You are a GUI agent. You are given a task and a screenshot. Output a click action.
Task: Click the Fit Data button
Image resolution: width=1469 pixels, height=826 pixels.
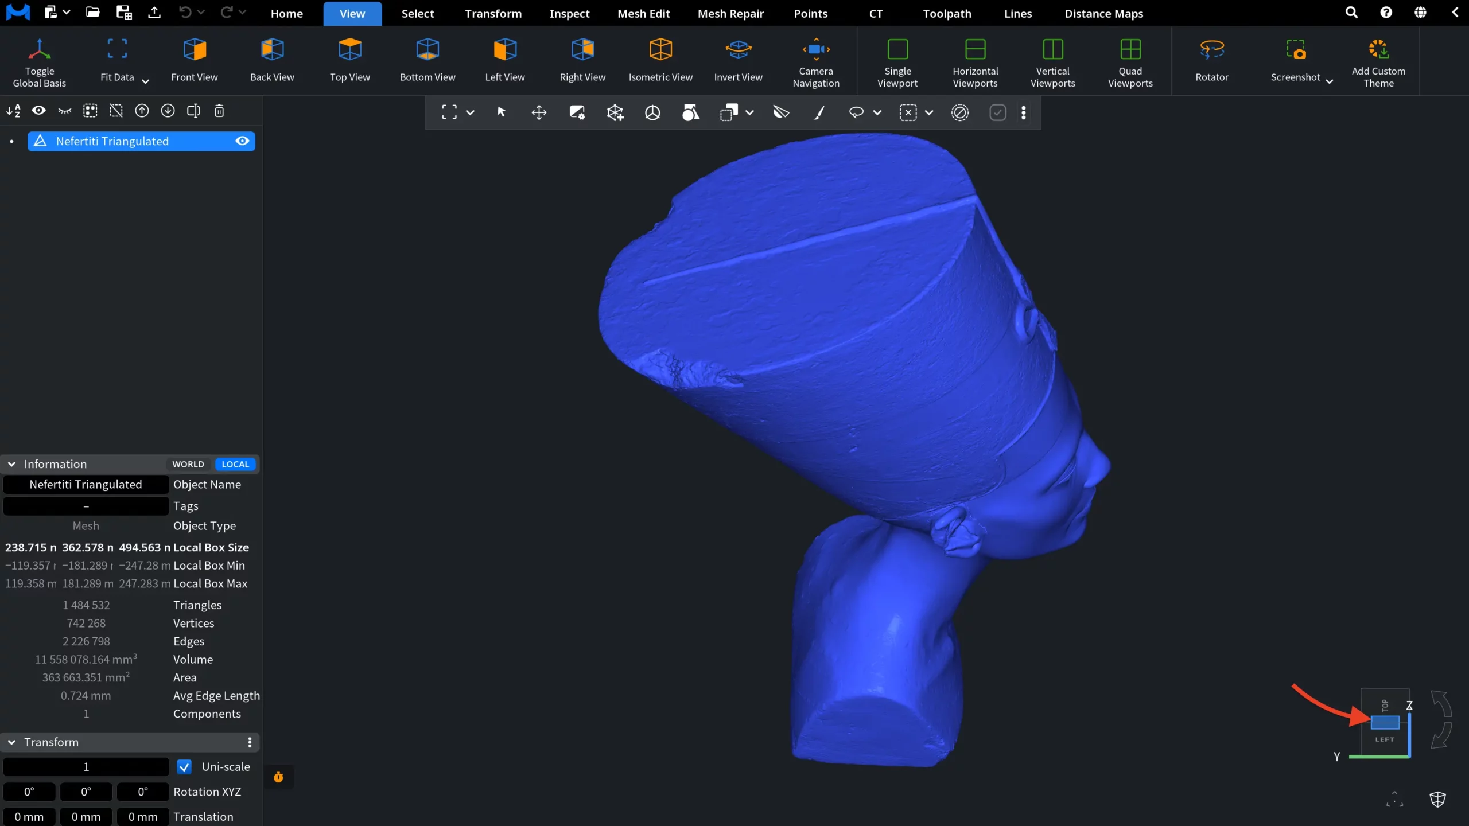[x=117, y=60]
